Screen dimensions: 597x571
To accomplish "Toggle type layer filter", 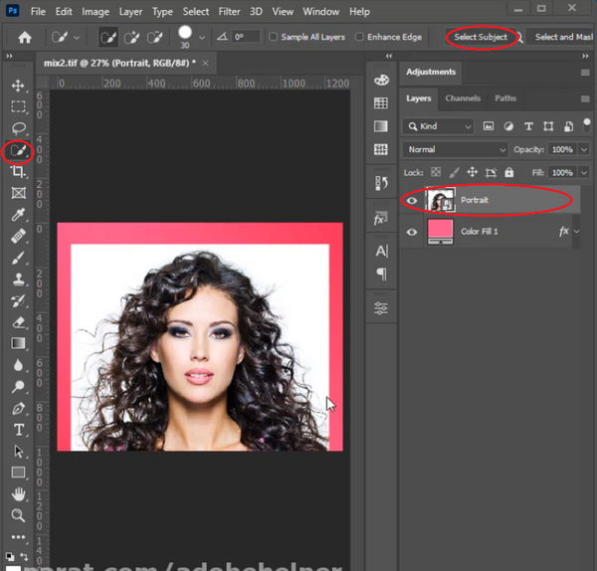I will tap(528, 126).
